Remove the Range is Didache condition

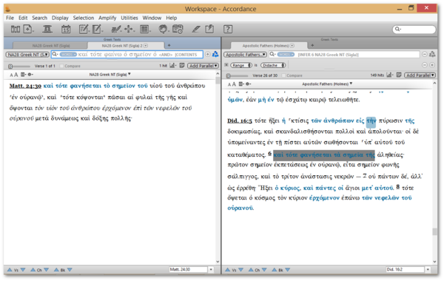click(x=226, y=65)
